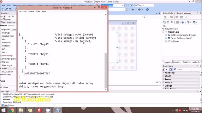
Task: Select the HelpType property
Action: point(6,33)
